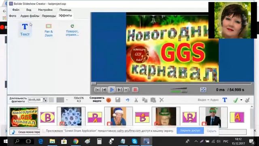The width and height of the screenshot is (259, 146).
Task: Play the slideshow preview
Action: pyautogui.click(x=112, y=90)
